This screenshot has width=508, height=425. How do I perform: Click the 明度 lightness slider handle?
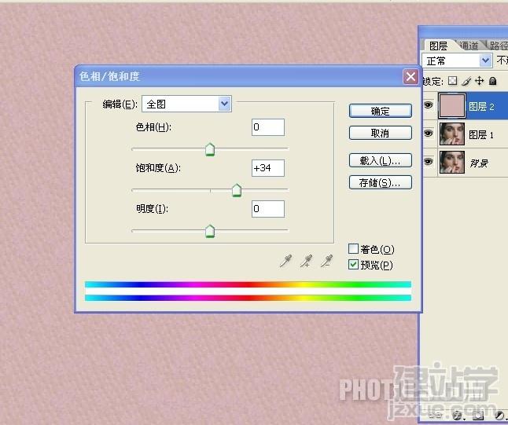tap(210, 231)
